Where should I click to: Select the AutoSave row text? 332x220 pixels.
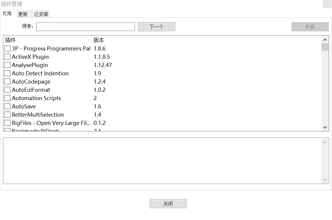tap(24, 106)
